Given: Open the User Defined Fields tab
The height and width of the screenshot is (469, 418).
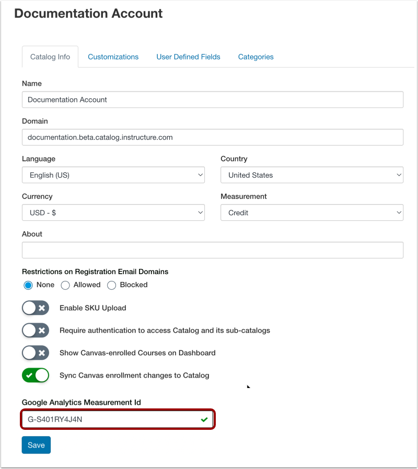Looking at the screenshot, I should tap(188, 57).
